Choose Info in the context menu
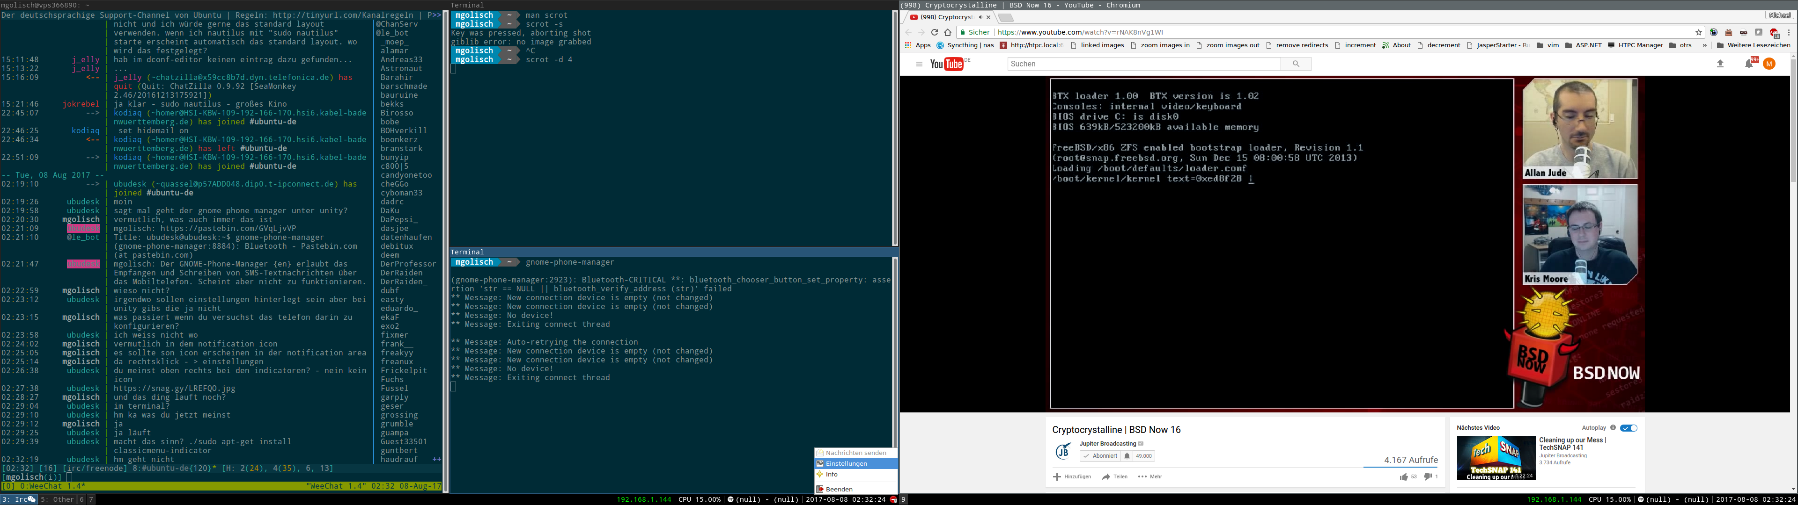This screenshot has width=1798, height=505. pos(856,475)
